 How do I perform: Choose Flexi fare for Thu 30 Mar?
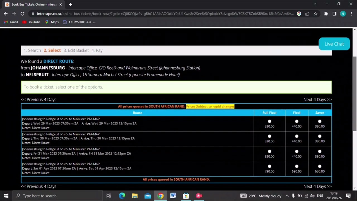point(296,137)
